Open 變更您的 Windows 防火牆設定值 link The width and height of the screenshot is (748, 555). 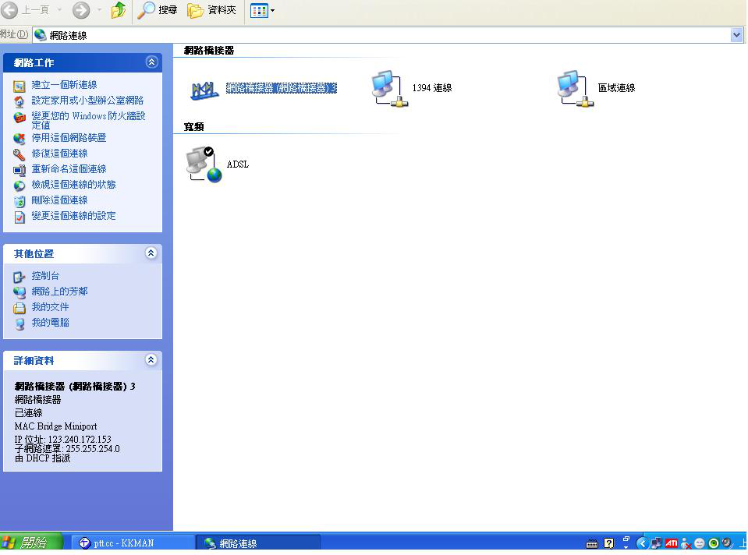88,120
